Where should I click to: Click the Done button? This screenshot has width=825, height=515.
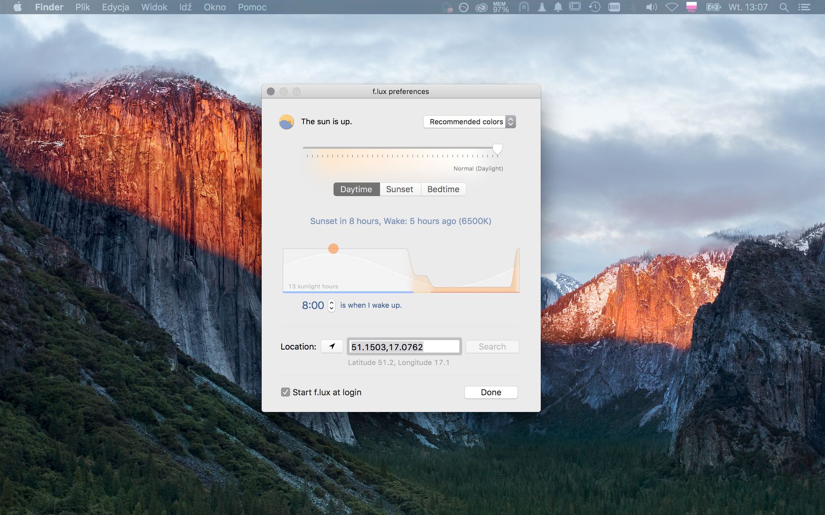click(x=491, y=392)
